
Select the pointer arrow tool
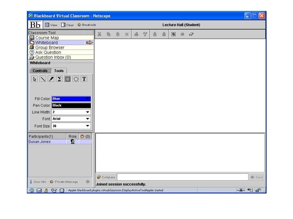pos(34,79)
